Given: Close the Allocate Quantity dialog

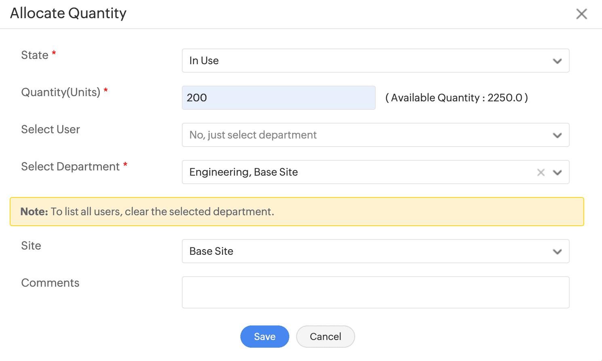Looking at the screenshot, I should pyautogui.click(x=581, y=14).
